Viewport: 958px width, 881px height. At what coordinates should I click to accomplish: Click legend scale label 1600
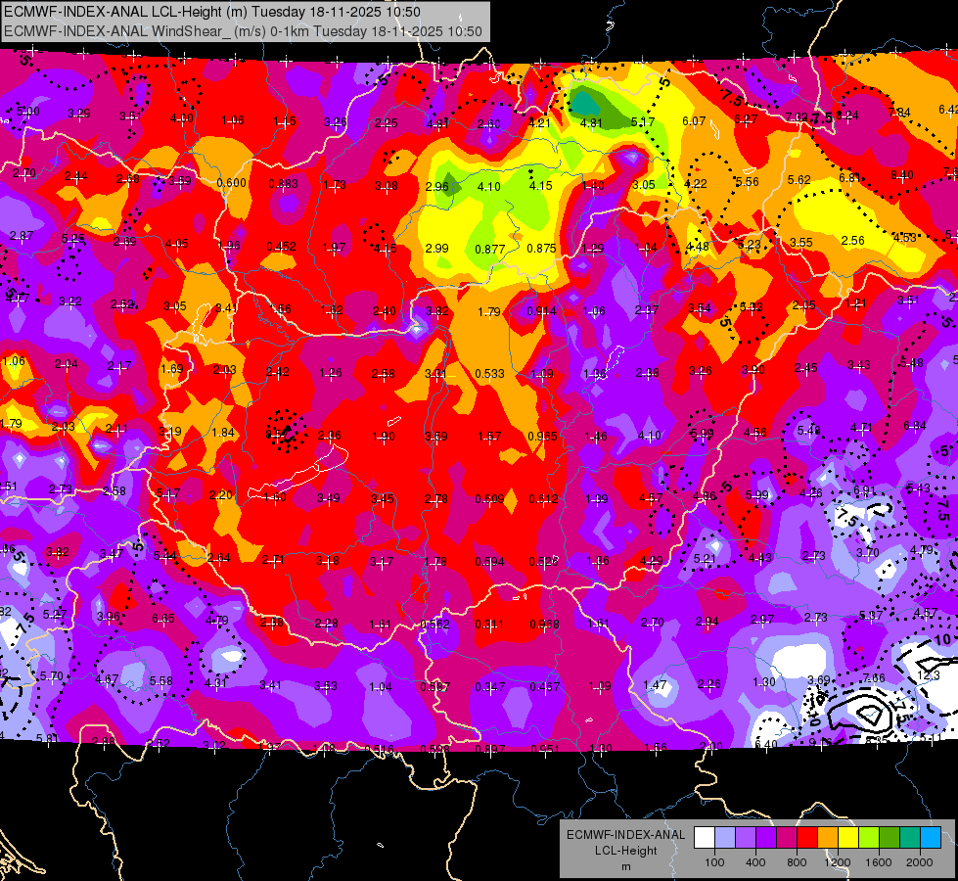point(879,862)
